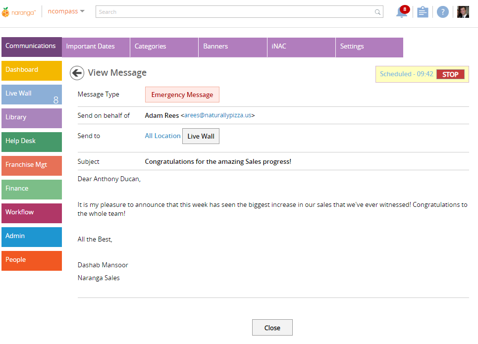Image resolution: width=478 pixels, height=344 pixels.
Task: Go back using the arrow icon
Action: point(77,73)
